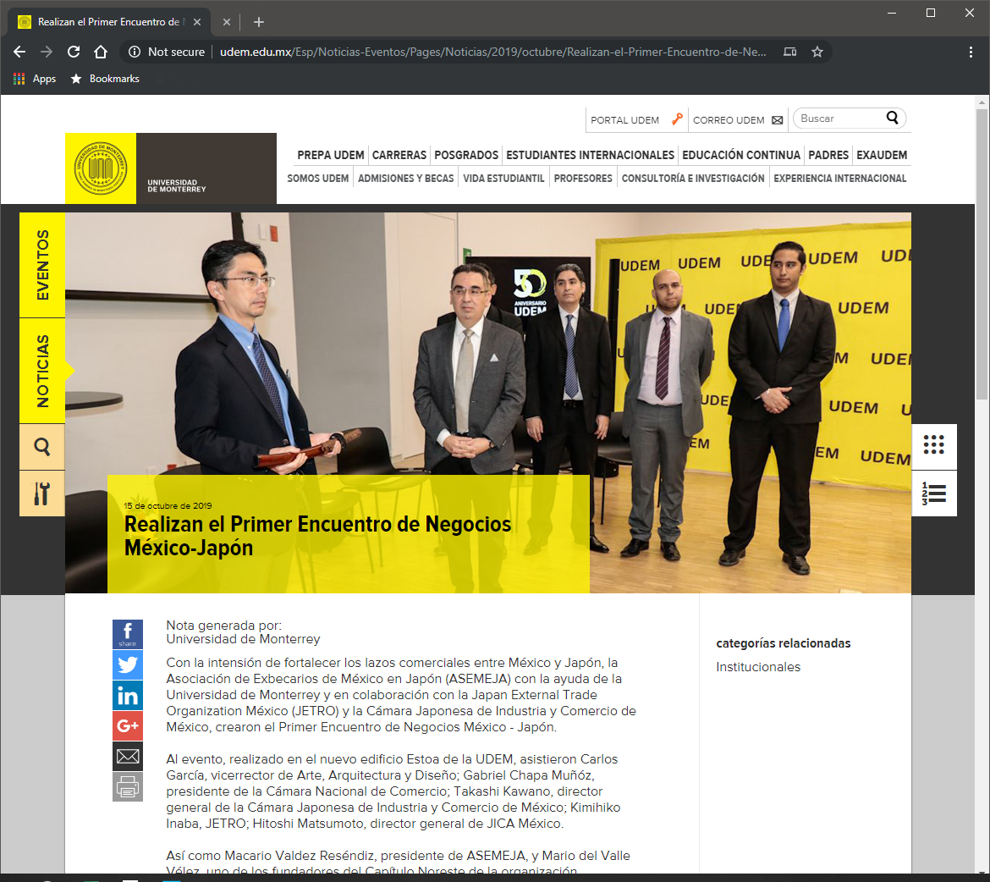Click the tools icon in the left sidebar
Screen dimensions: 990x882
41,493
